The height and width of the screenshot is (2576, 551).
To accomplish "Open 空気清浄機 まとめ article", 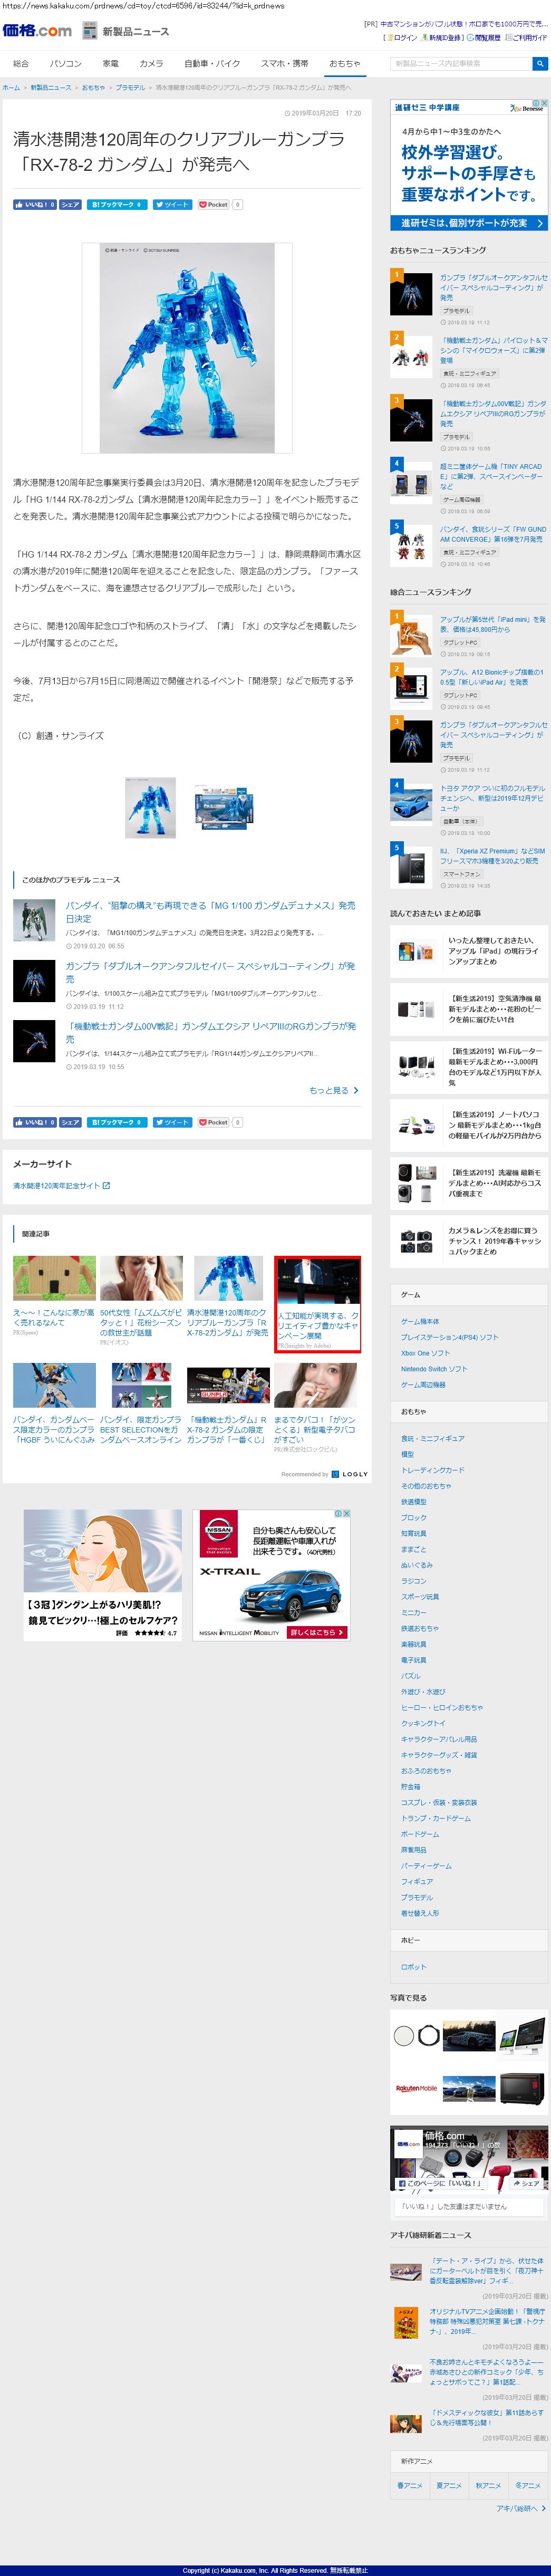I will pos(469,1009).
